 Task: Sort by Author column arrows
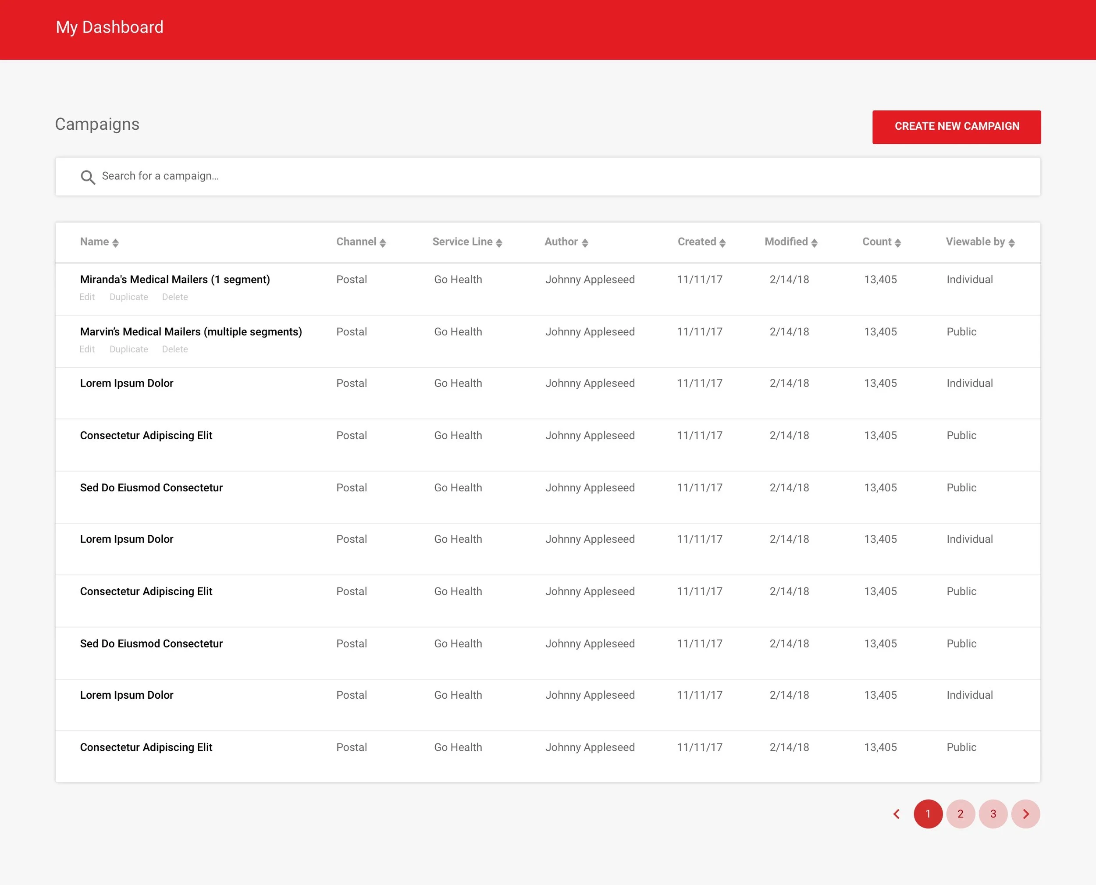(585, 243)
